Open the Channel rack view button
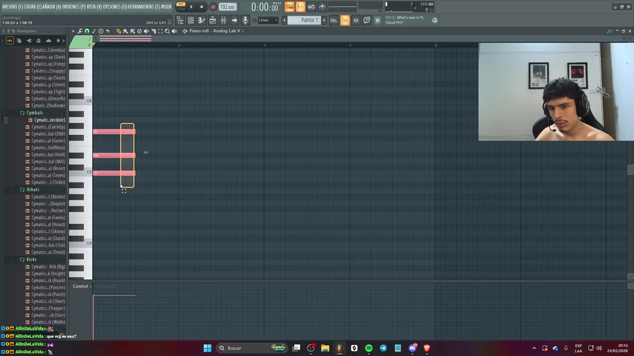Image resolution: width=634 pixels, height=356 pixels. pyautogui.click(x=191, y=20)
